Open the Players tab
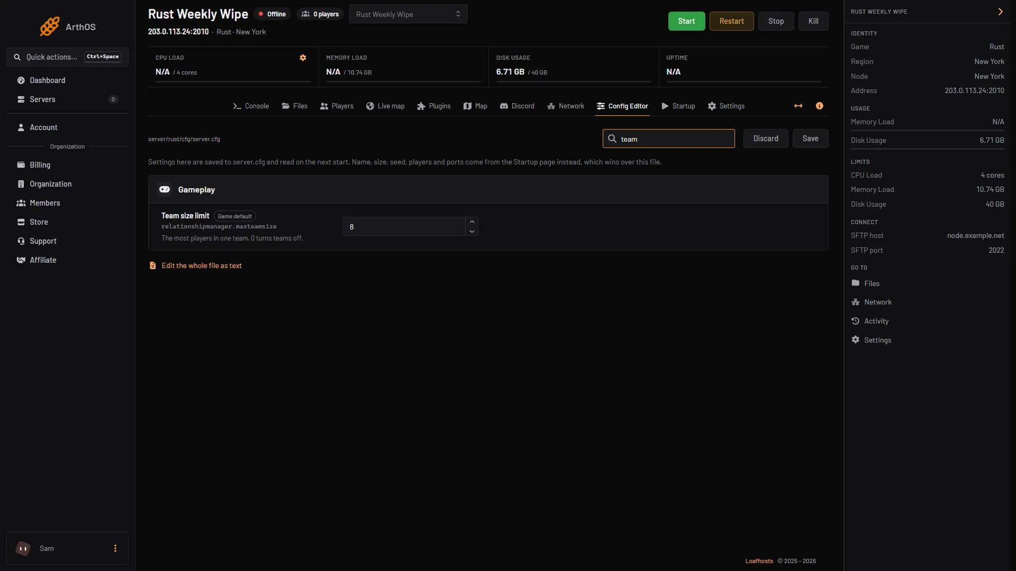The image size is (1016, 571). [337, 106]
